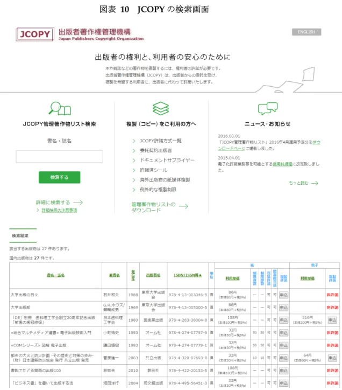Sort by paper 利用単価 column header
The image size is (342, 390).
pos(232,278)
